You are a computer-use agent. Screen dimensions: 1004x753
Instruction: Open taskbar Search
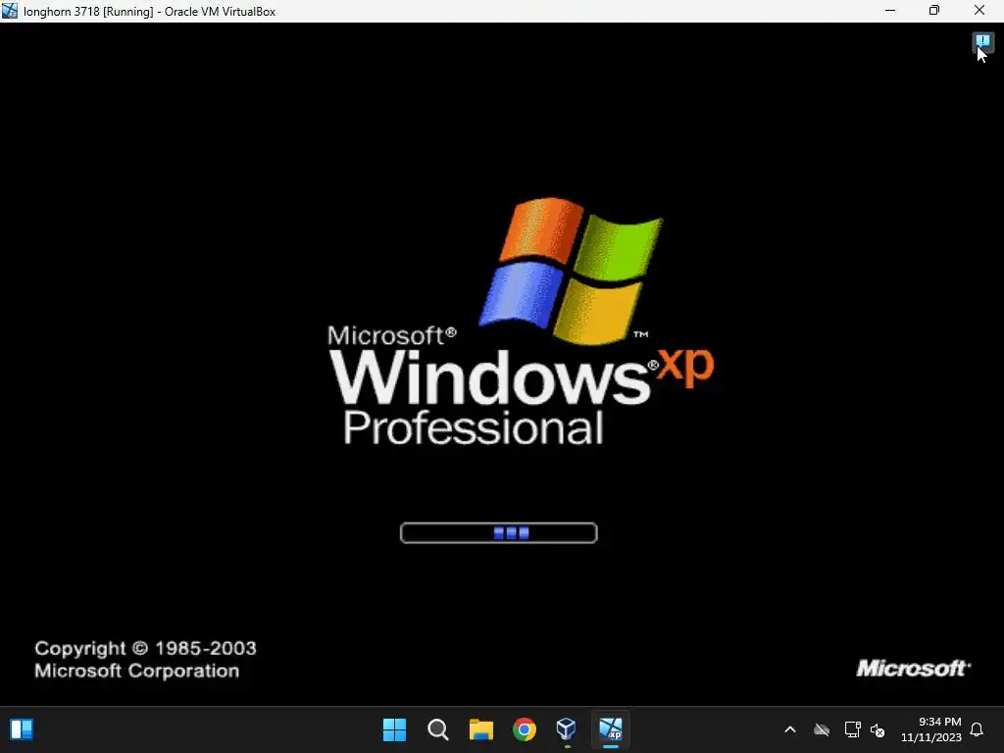[x=438, y=729]
